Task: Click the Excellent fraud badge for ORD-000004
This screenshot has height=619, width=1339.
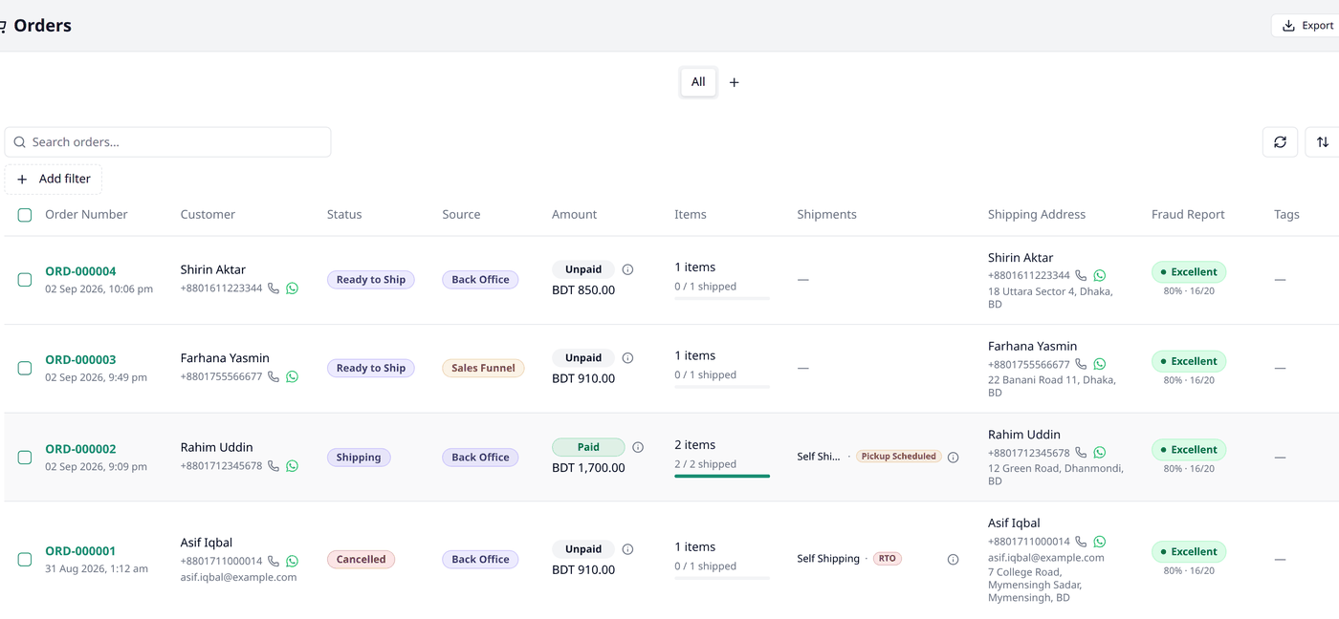Action: point(1189,272)
